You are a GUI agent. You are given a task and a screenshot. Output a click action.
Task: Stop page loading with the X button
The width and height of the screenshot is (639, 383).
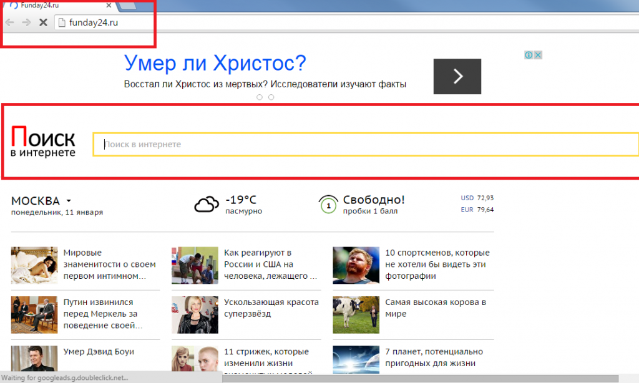pos(43,22)
